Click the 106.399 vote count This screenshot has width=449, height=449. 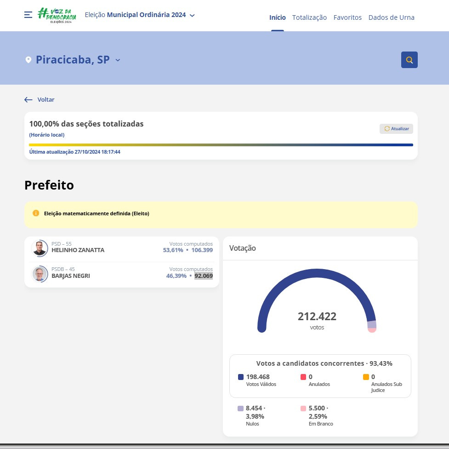[202, 250]
